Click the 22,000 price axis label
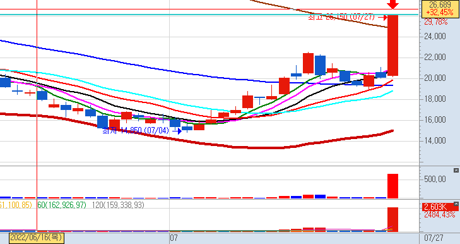 coord(435,57)
